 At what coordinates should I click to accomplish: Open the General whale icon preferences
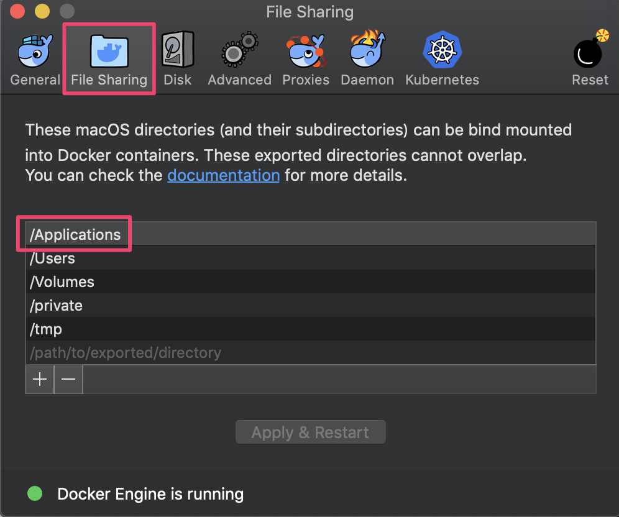[35, 52]
